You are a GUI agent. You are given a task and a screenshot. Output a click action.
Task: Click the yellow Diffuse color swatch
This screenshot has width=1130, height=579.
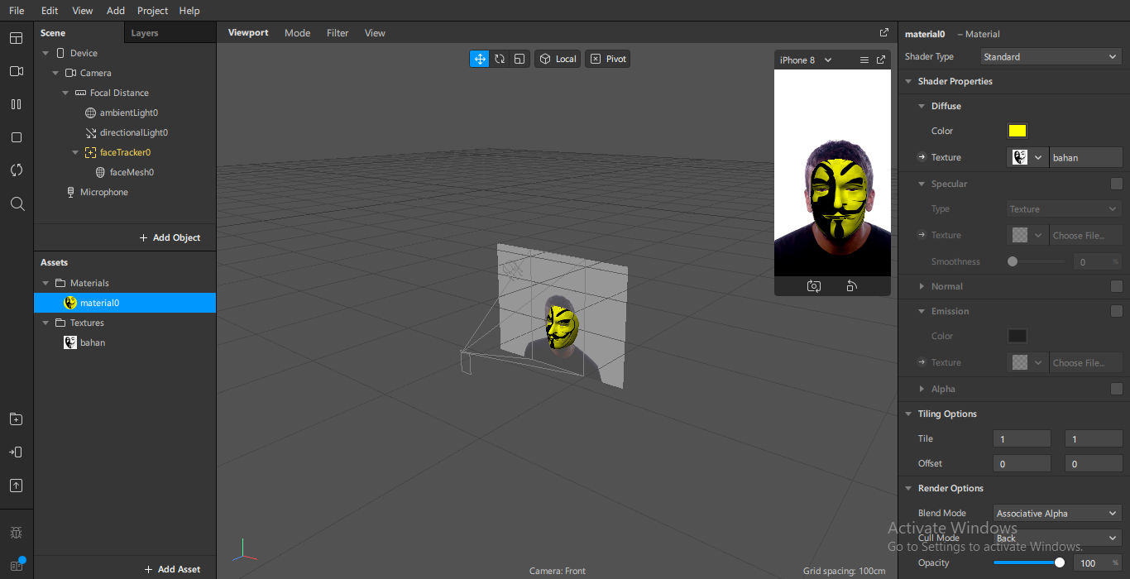1017,131
